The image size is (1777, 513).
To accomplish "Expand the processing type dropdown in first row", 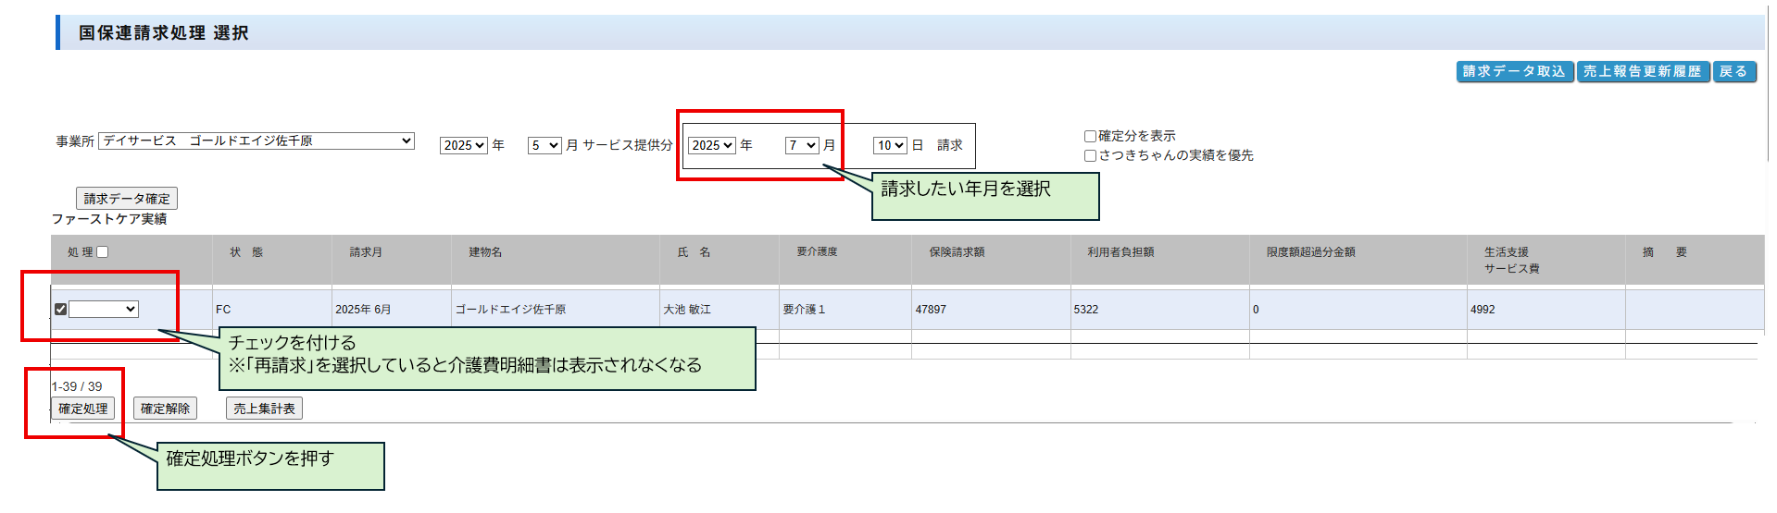I will pos(104,310).
